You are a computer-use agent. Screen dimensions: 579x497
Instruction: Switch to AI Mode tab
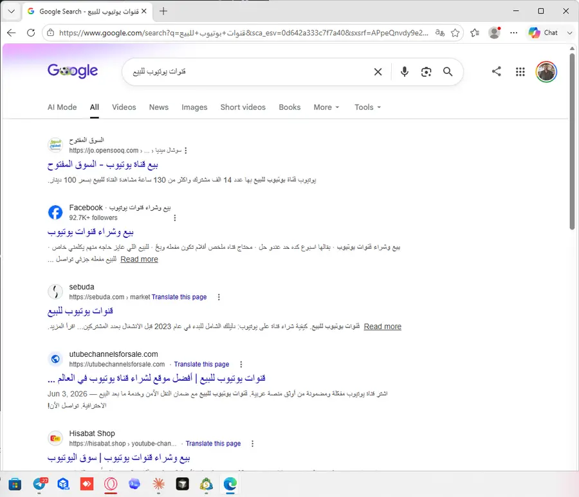[x=62, y=107]
